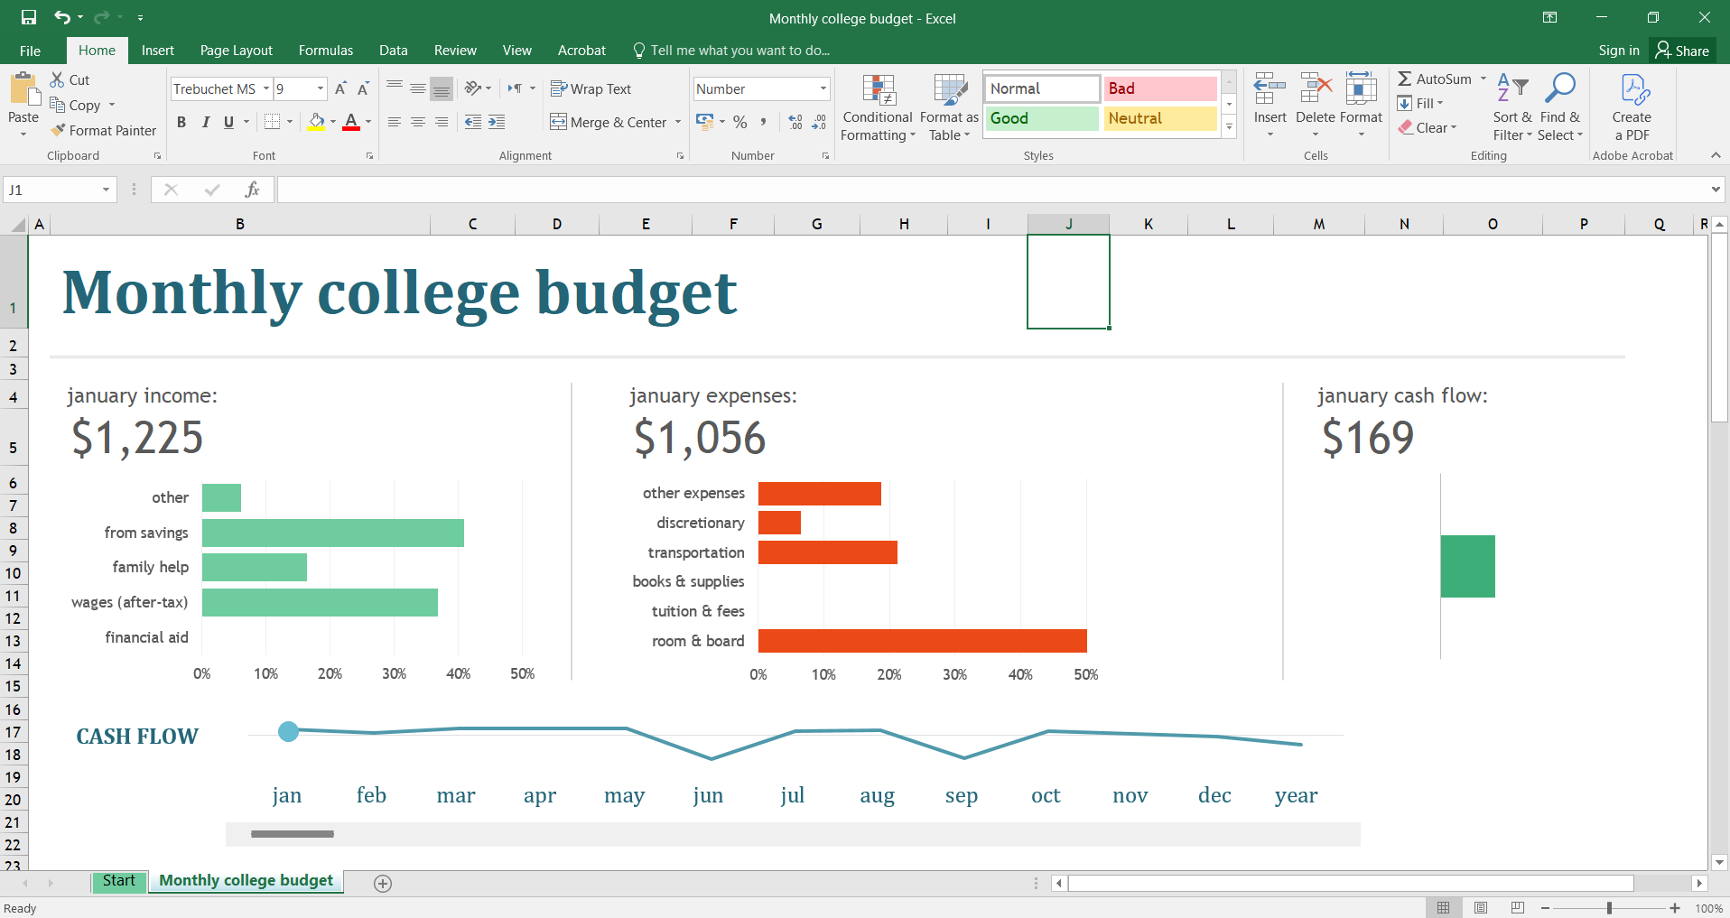
Task: Open the font name dropdown
Action: pos(266,88)
